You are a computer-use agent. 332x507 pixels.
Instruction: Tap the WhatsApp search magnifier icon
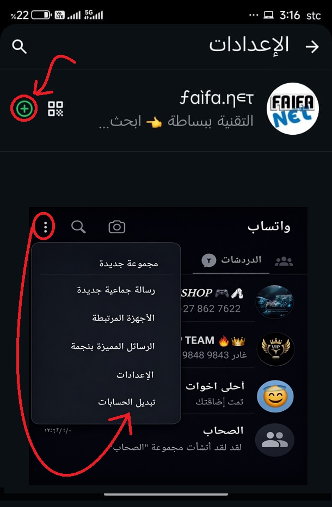click(78, 227)
